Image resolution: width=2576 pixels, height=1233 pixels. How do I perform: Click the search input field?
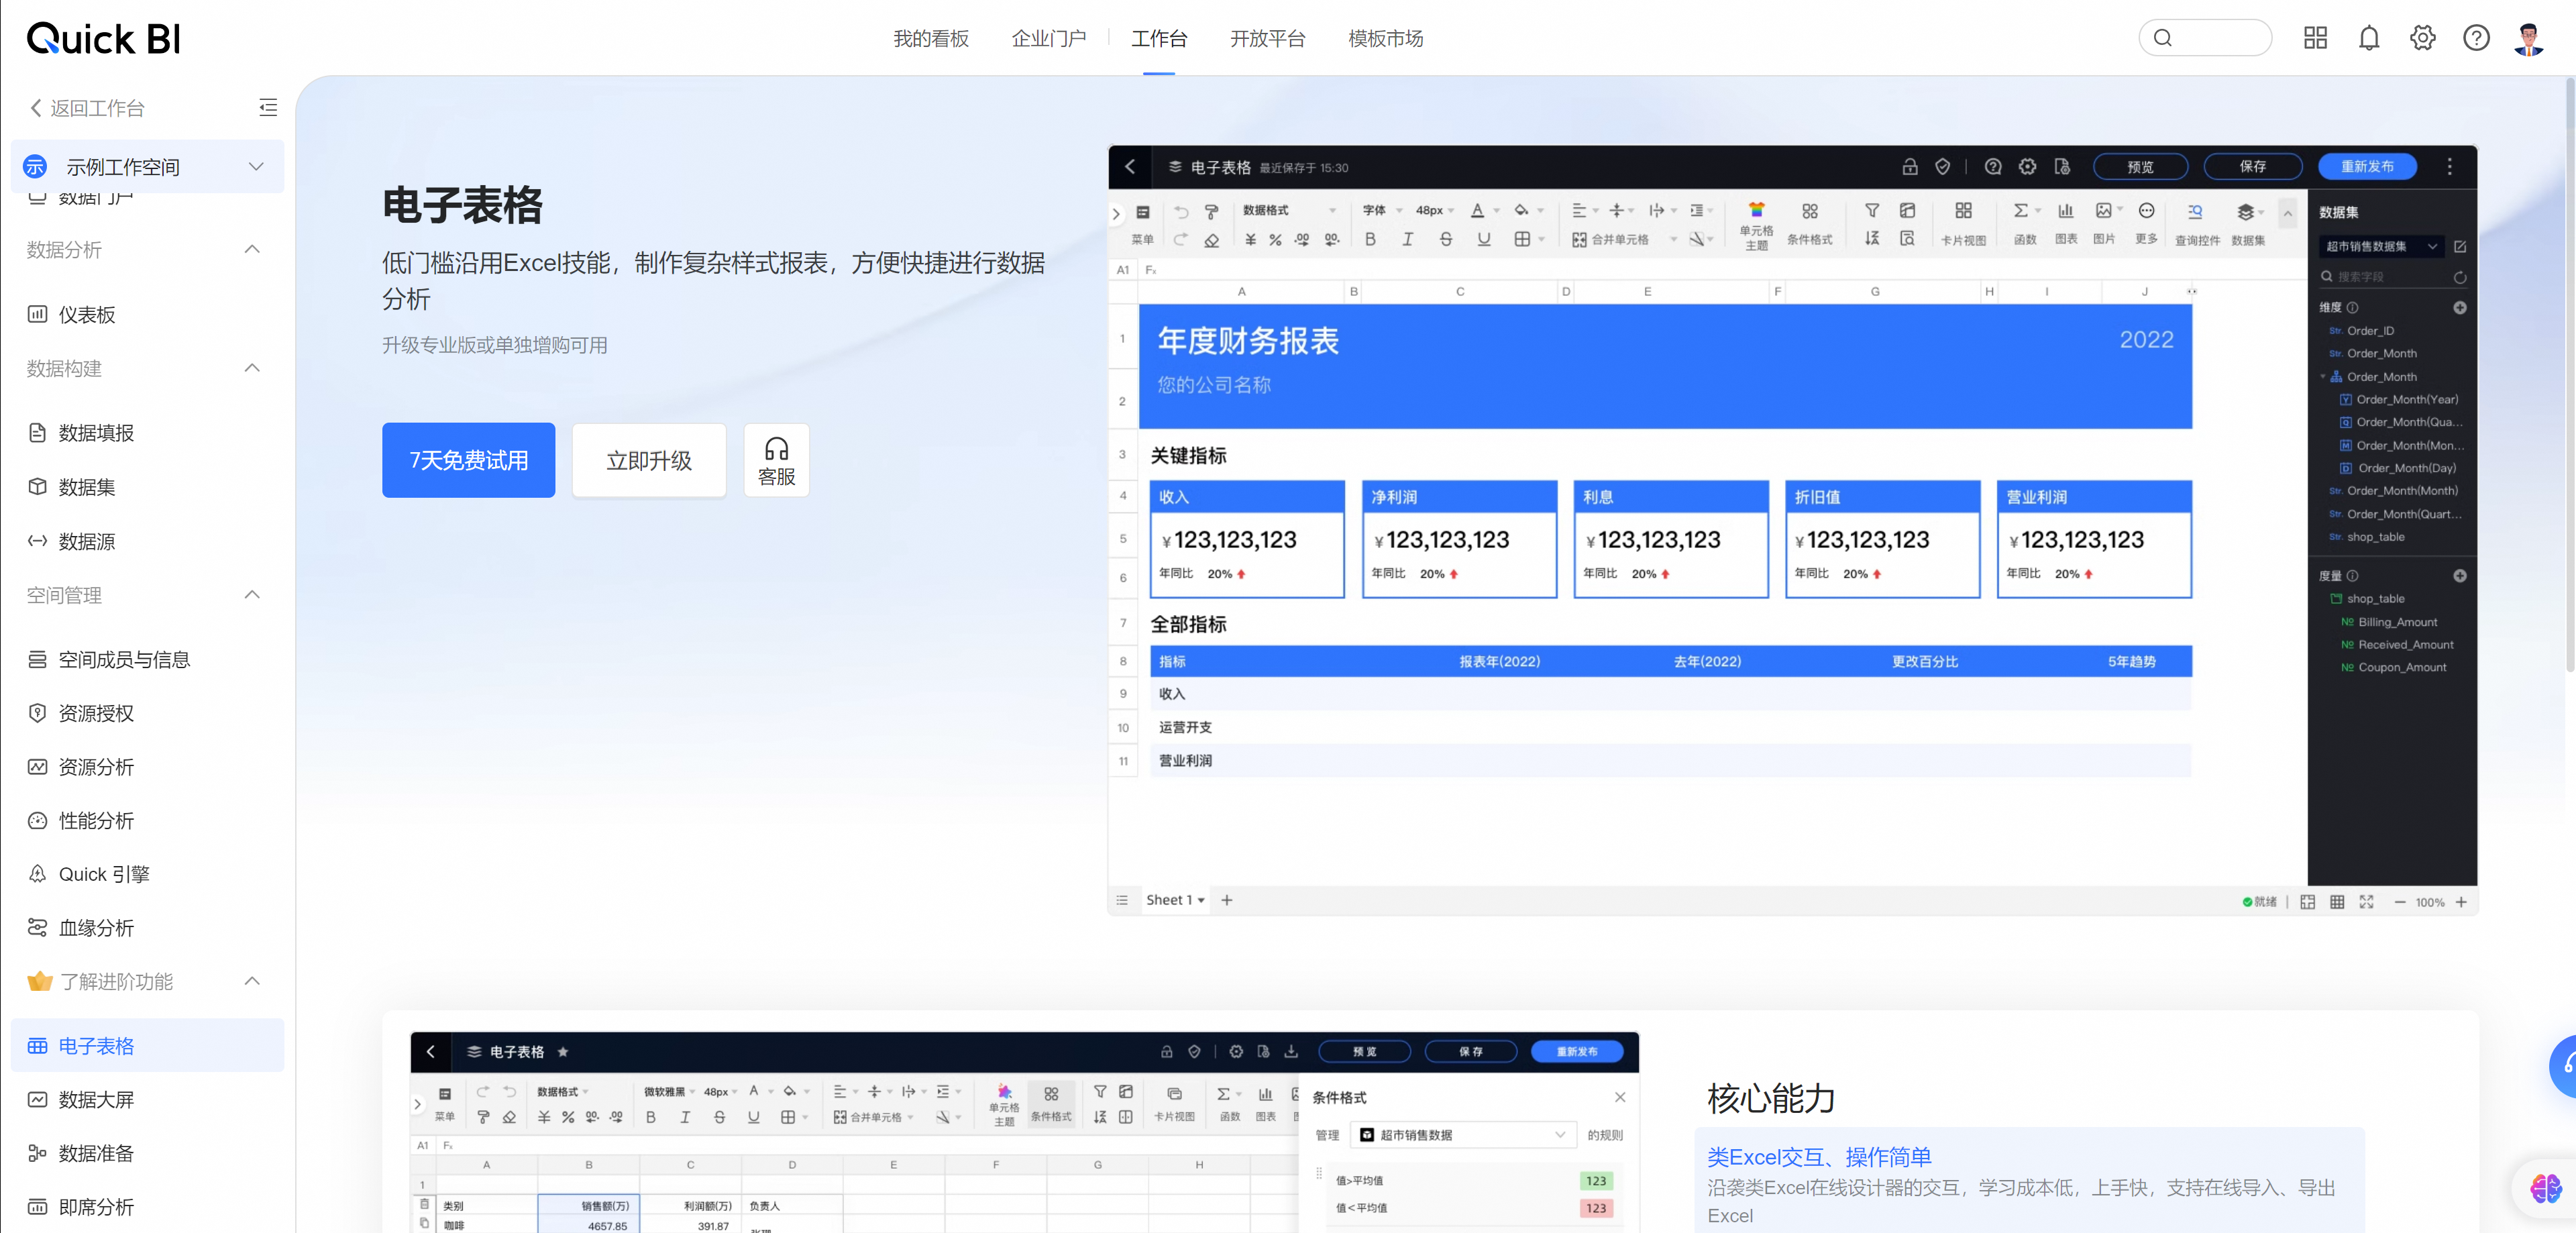(x=2216, y=38)
